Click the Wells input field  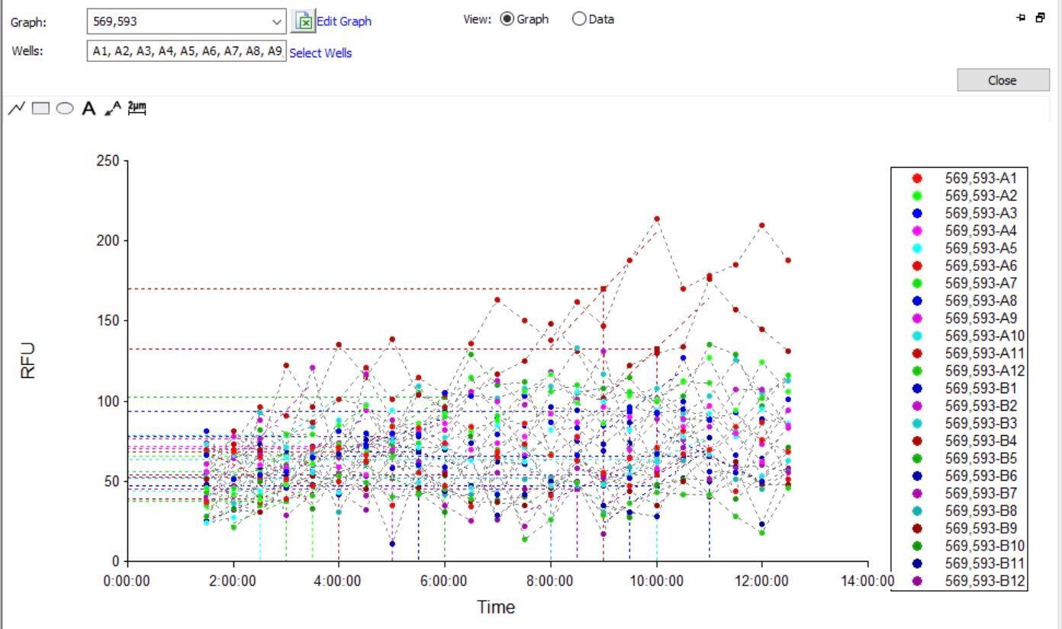(187, 51)
